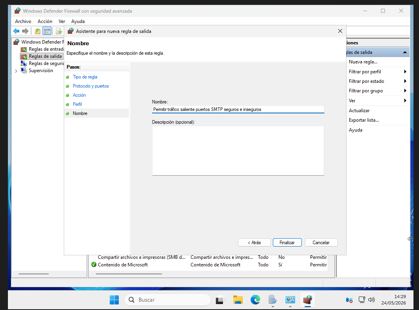Screen dimensions: 419x310
Task: Click the Supervisión monitor icon
Action: 24,71
